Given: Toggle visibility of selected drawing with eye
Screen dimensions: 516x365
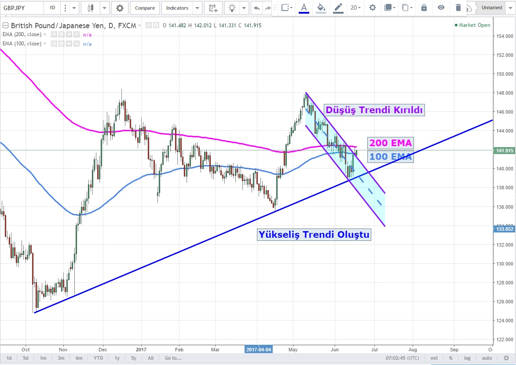Looking at the screenshot, I should coord(441,7).
